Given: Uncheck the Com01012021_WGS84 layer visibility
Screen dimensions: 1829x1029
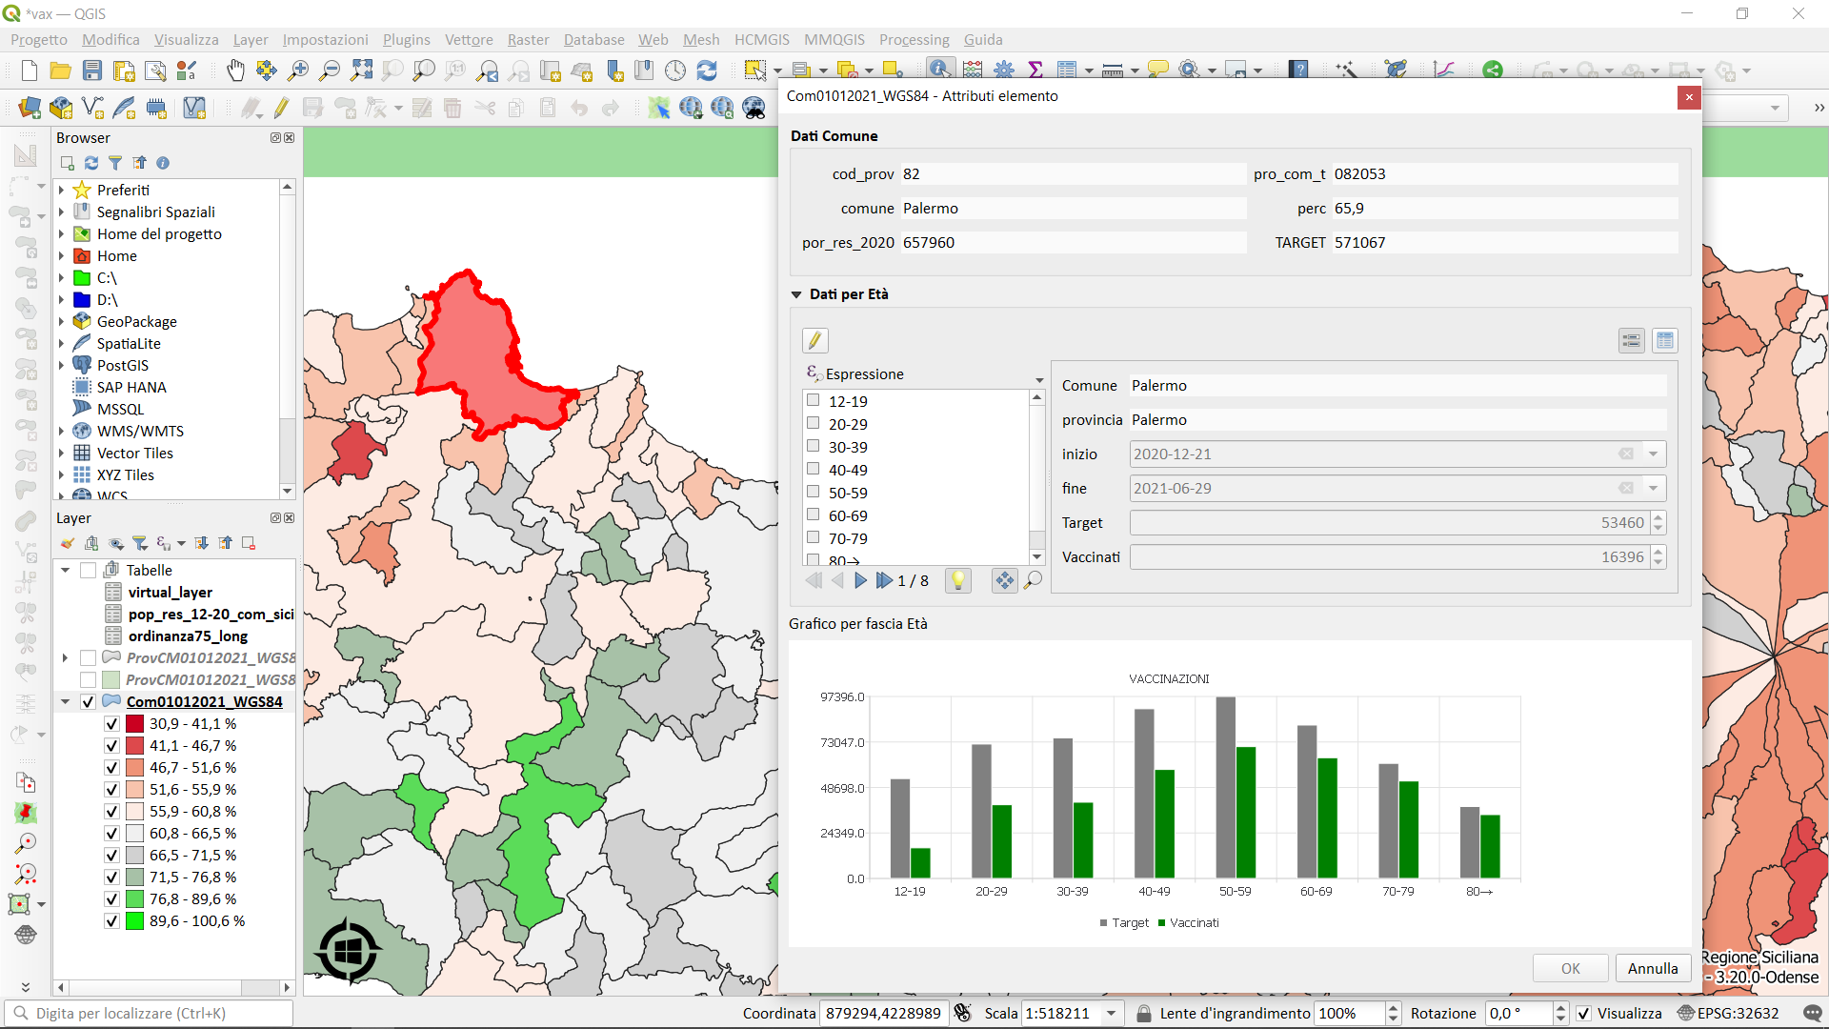Looking at the screenshot, I should coord(89,702).
